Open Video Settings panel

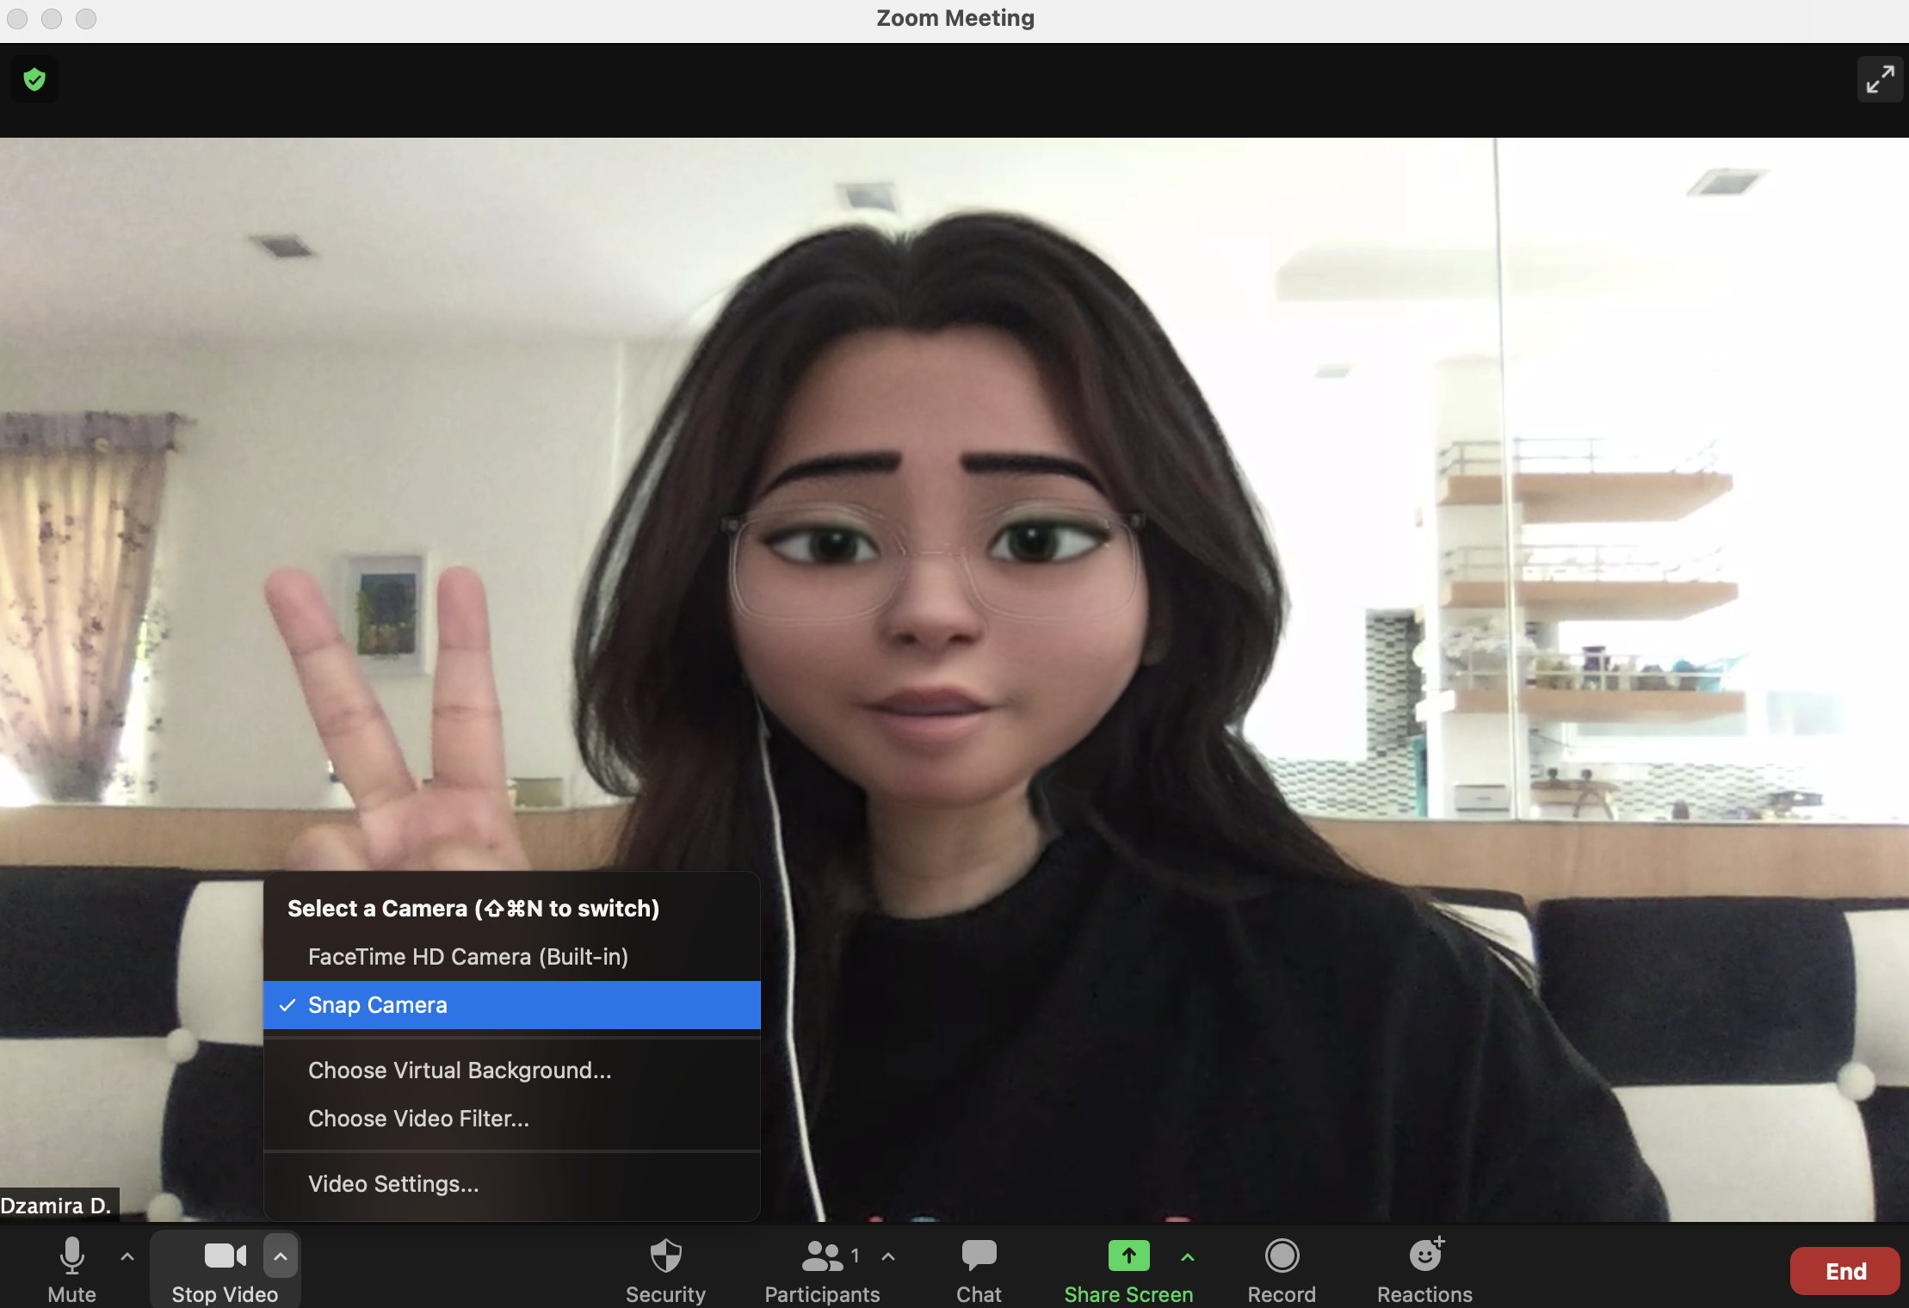pyautogui.click(x=392, y=1182)
